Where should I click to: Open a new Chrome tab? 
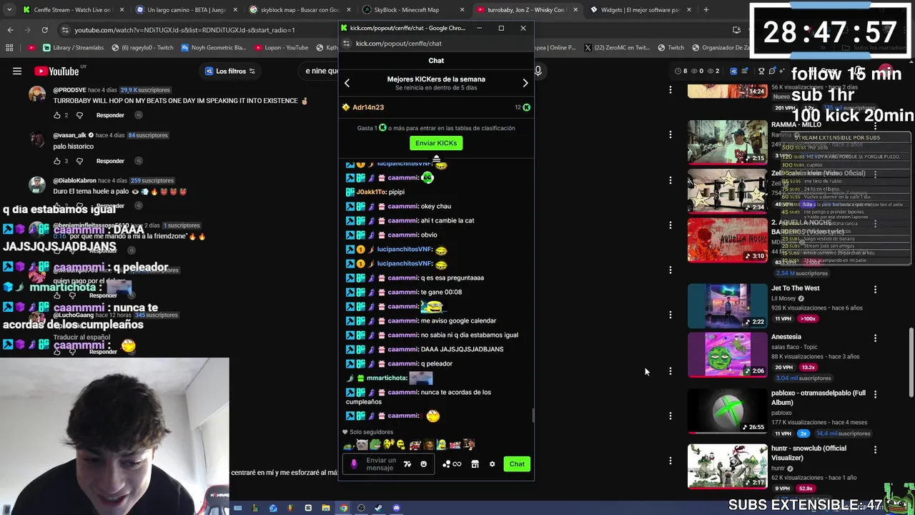(706, 10)
